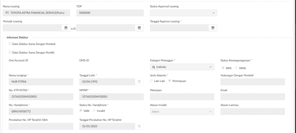Click search icon in Kategori Pelanggan field
Image resolution: width=296 pixels, height=133 pixels.
point(153,67)
